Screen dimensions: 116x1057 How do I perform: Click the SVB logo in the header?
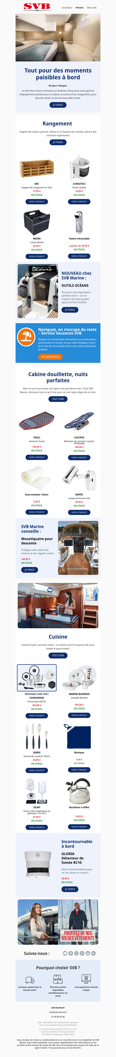click(37, 7)
